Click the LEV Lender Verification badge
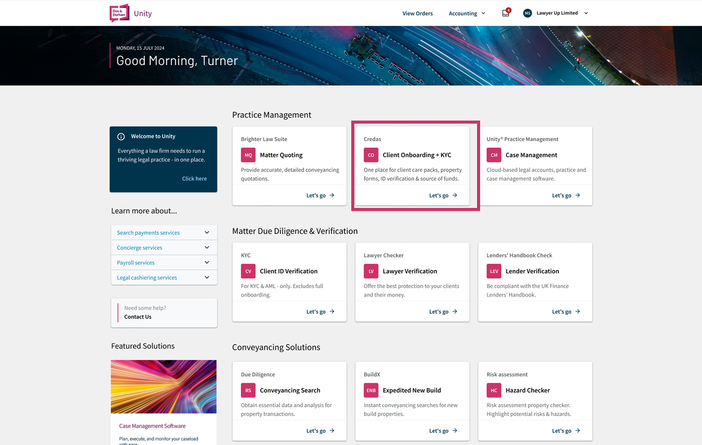Image resolution: width=702 pixels, height=445 pixels. pos(494,271)
